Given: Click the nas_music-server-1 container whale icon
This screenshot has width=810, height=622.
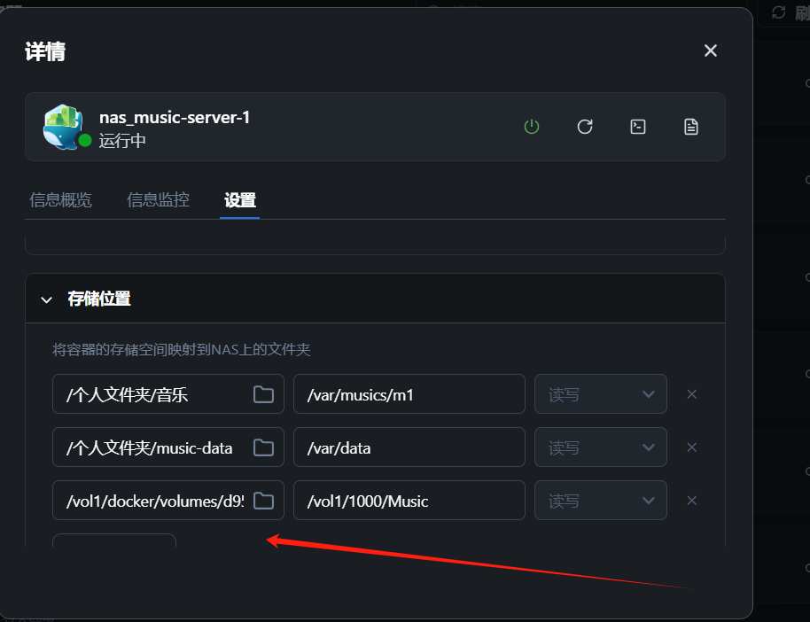Looking at the screenshot, I should pyautogui.click(x=63, y=127).
